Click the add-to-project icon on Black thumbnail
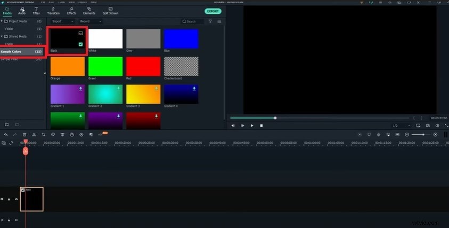The image size is (449, 228). 81,34
